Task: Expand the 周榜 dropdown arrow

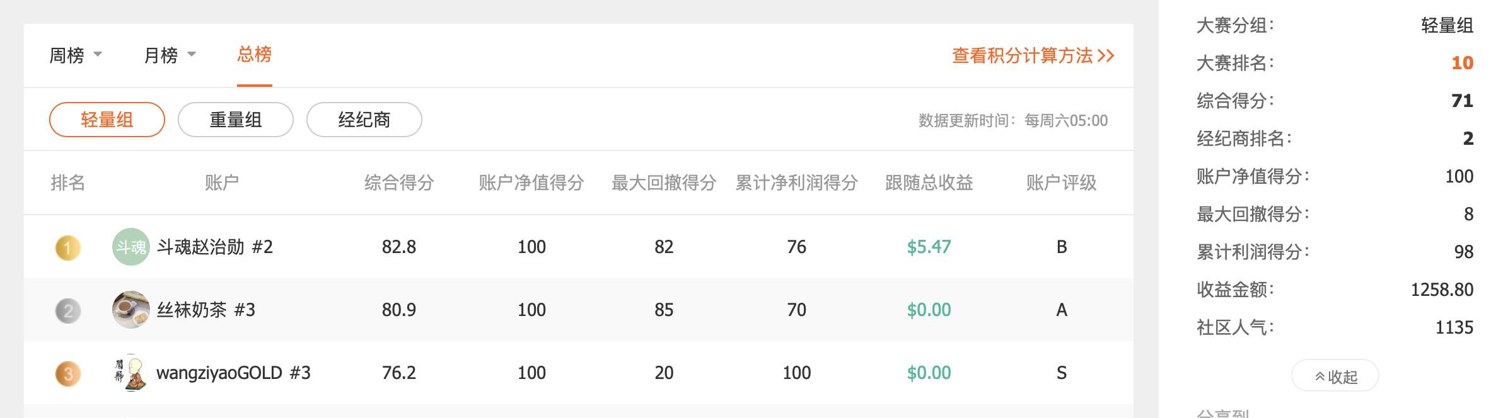Action: [98, 54]
